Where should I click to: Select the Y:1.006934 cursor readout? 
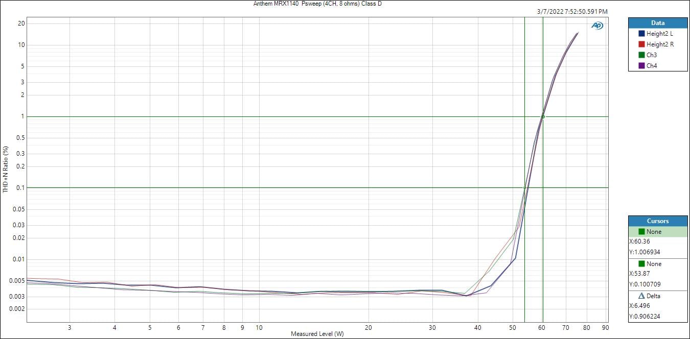click(646, 252)
